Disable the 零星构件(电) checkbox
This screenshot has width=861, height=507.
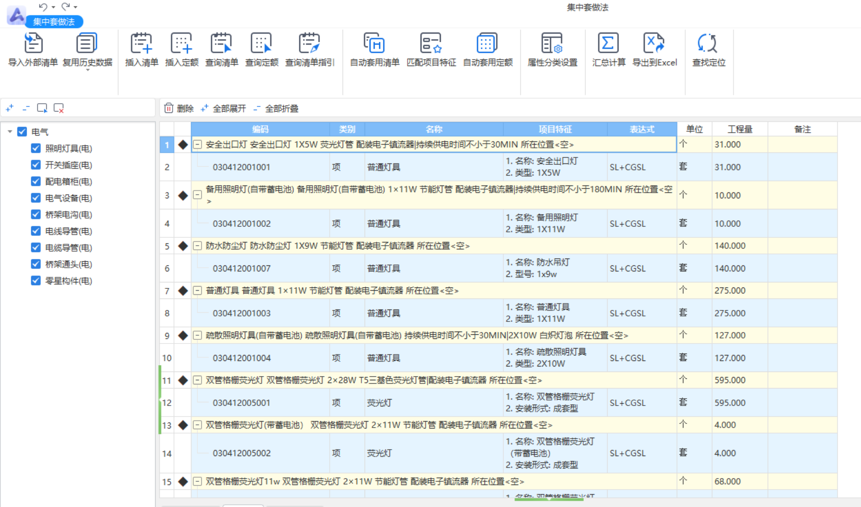click(36, 281)
